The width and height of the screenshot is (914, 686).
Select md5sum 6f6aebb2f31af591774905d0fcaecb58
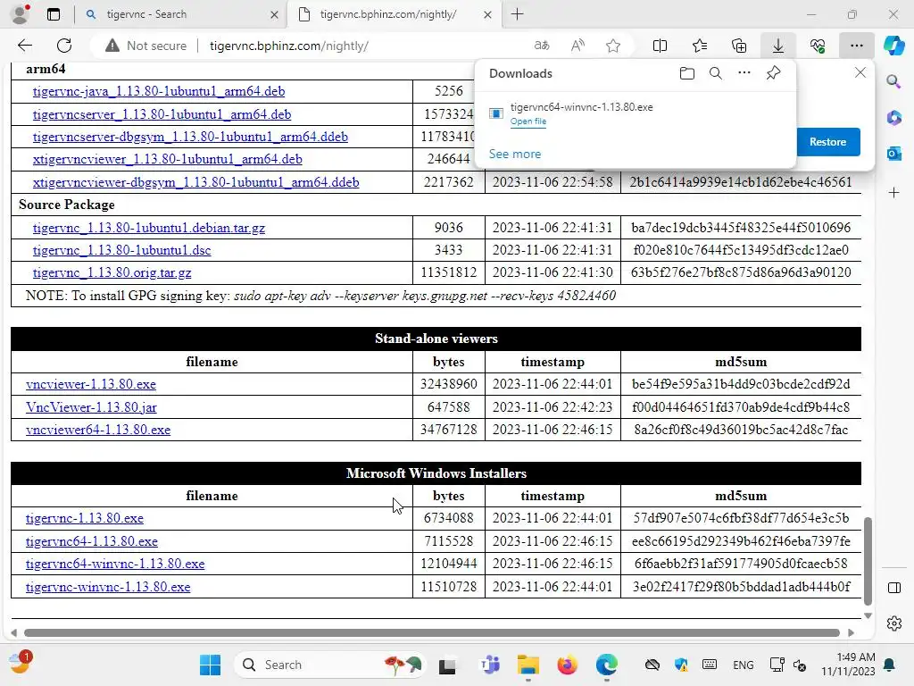[x=740, y=564]
